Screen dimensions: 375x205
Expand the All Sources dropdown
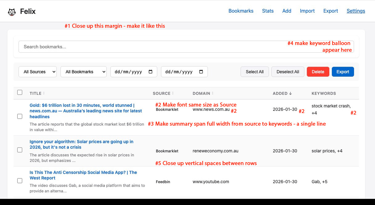click(x=38, y=72)
